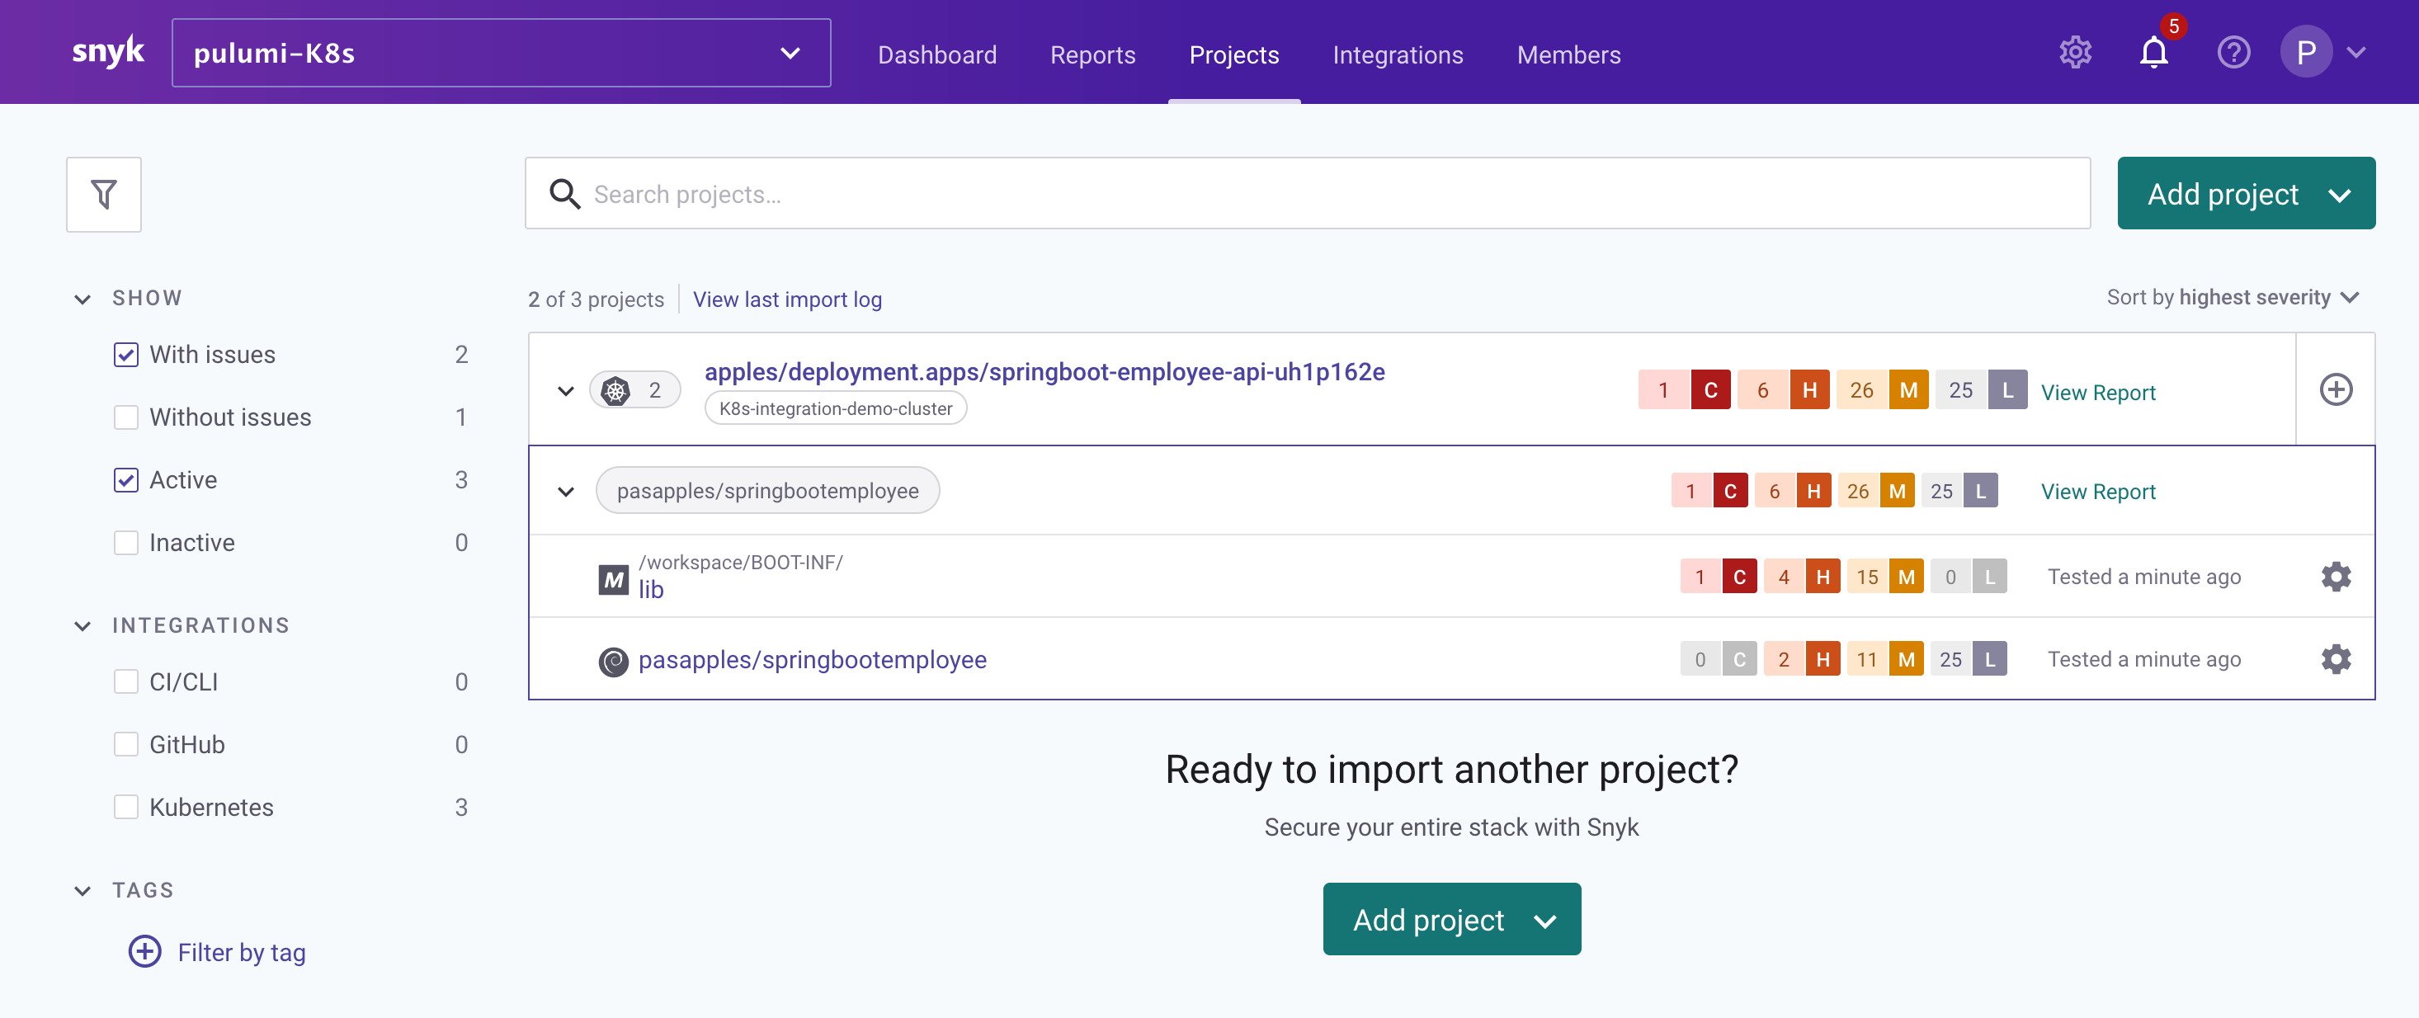This screenshot has width=2419, height=1018.
Task: Click the grey C badge in bottom springbootemployee row
Action: [1739, 659]
